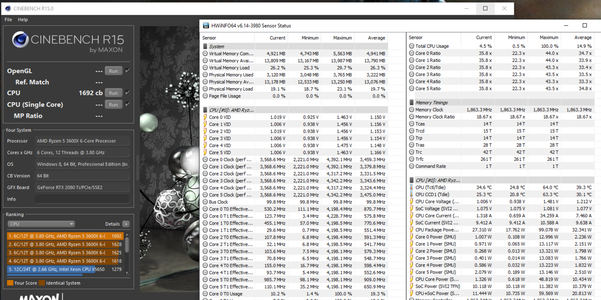Select the Memory Clock Ratio row
The image size is (601, 300).
tap(501, 117)
